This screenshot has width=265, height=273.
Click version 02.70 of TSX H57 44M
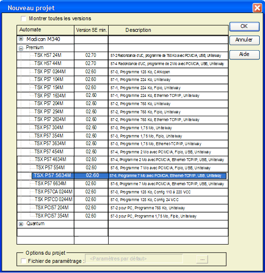point(91,63)
